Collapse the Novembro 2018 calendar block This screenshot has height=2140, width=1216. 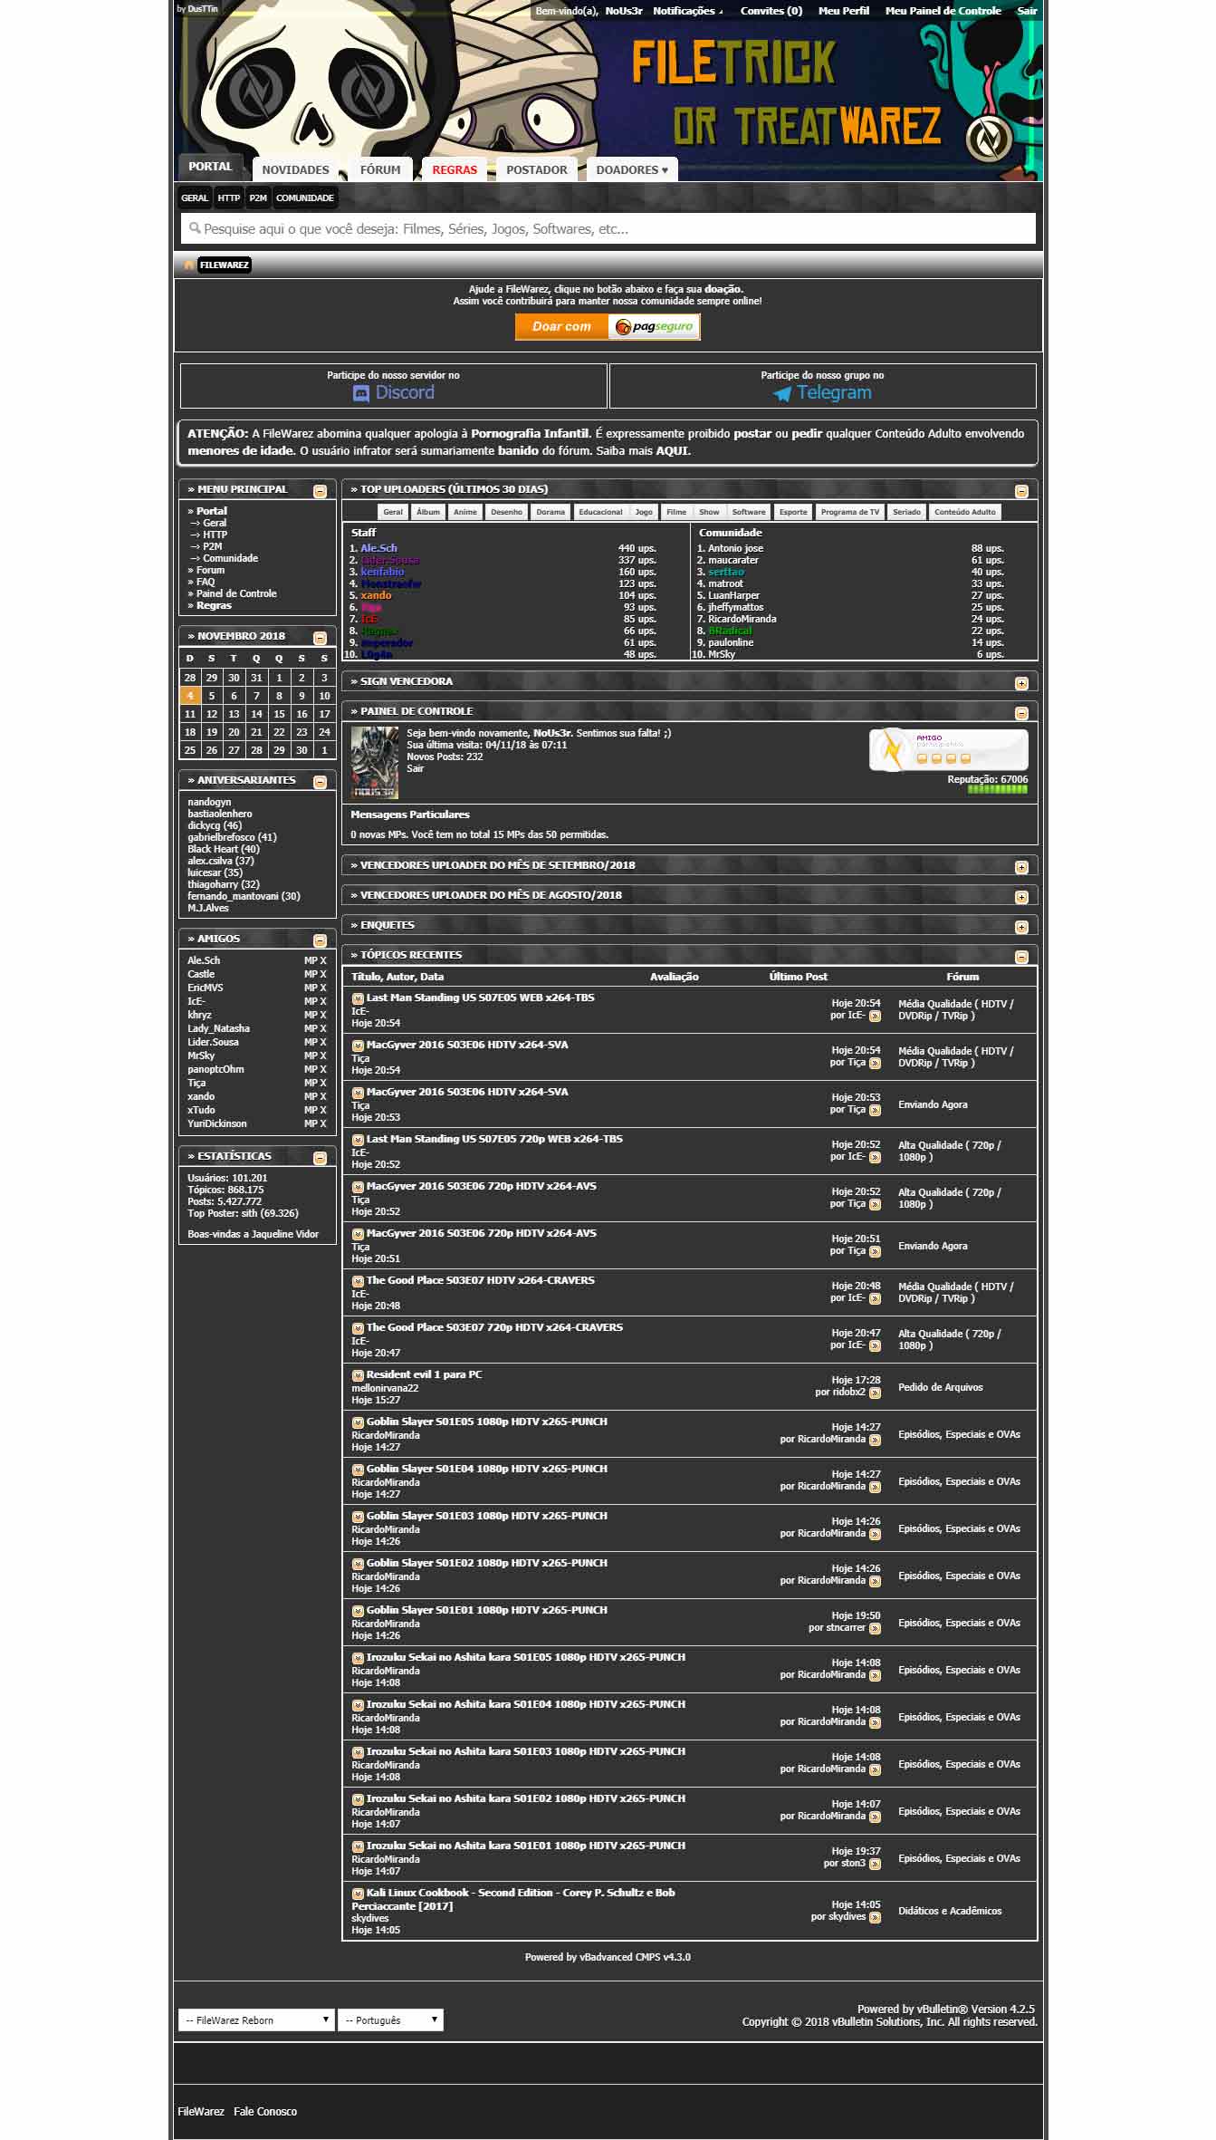(x=320, y=638)
